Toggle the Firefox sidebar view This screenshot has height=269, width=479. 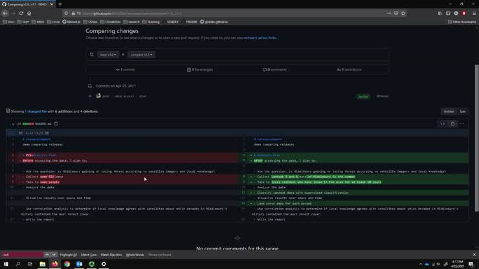tap(448, 13)
